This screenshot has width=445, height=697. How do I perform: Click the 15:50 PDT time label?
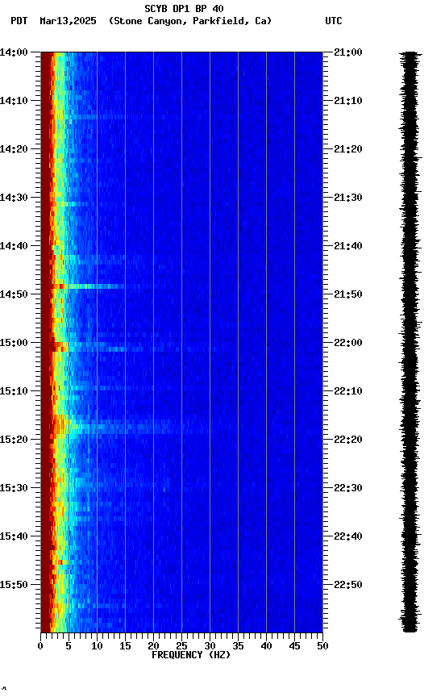14,585
